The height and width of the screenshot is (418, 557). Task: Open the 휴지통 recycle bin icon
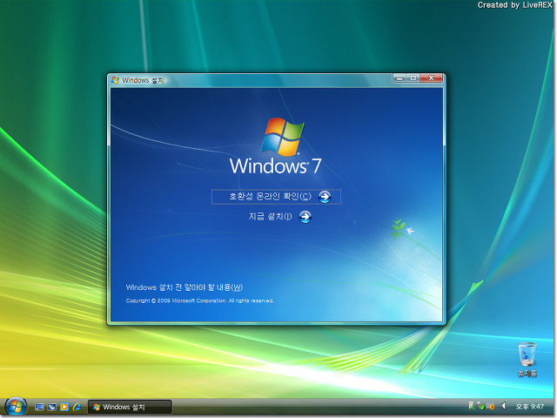[527, 359]
